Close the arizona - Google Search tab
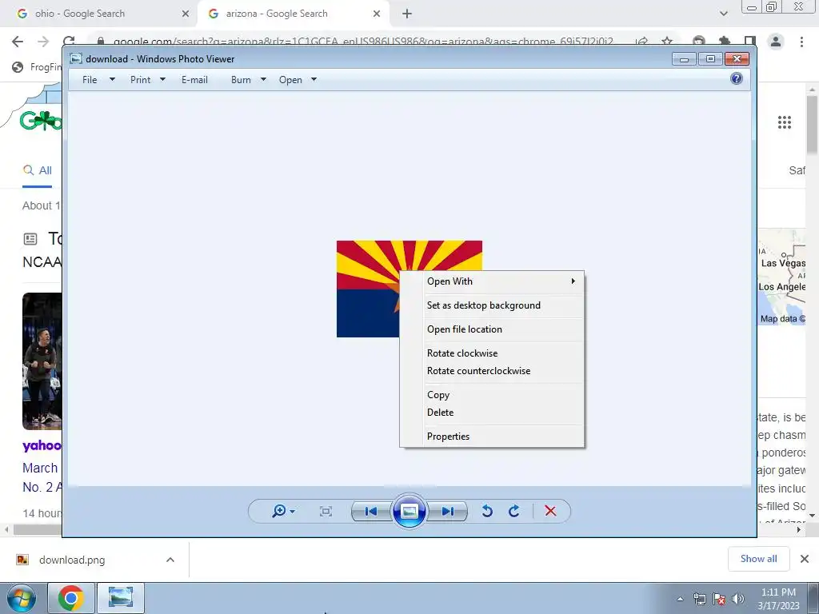This screenshot has width=819, height=614. pyautogui.click(x=377, y=14)
